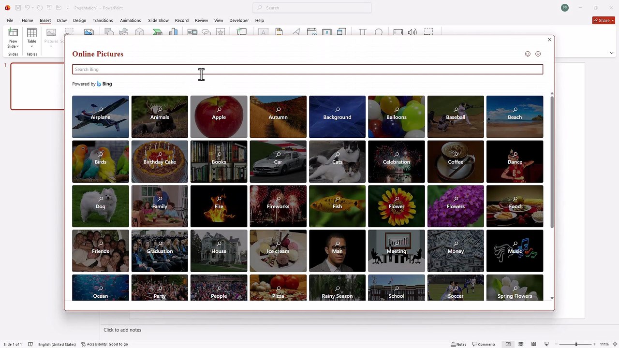
Task: Select the Airplane picture category
Action: 101,116
